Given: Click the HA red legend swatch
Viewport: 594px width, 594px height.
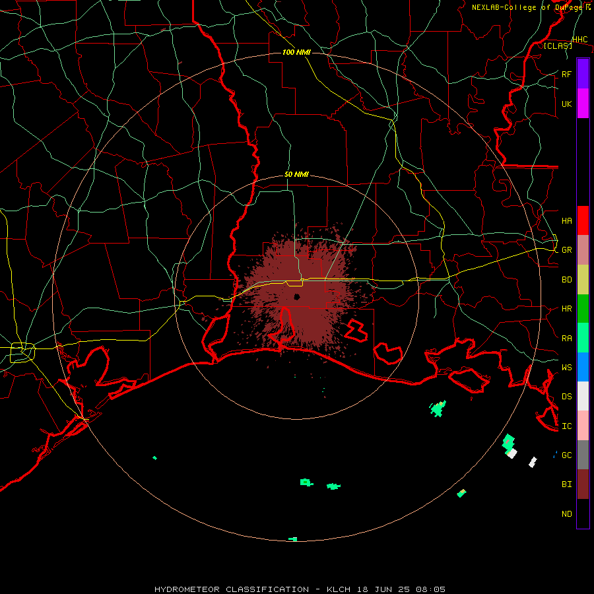Looking at the screenshot, I should 583,220.
